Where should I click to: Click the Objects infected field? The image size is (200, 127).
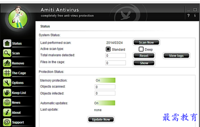(105, 93)
